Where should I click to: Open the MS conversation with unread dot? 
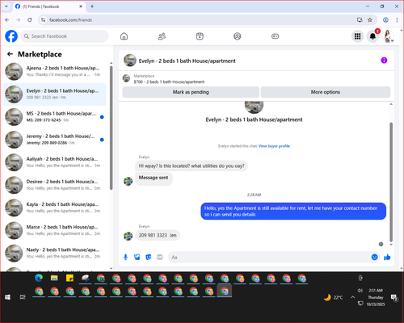tap(55, 117)
